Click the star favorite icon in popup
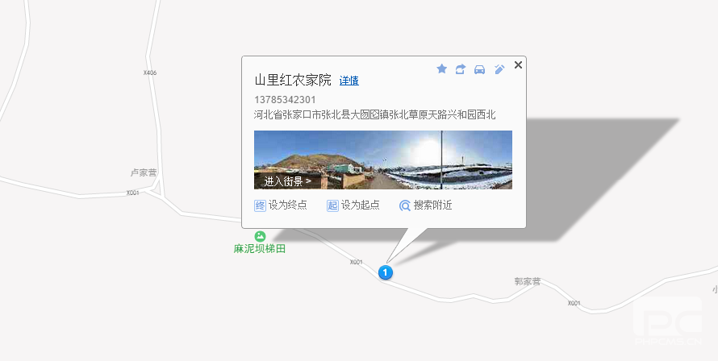 click(441, 69)
